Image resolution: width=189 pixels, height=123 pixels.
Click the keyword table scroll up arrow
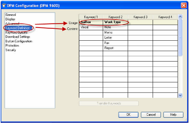[180, 17]
